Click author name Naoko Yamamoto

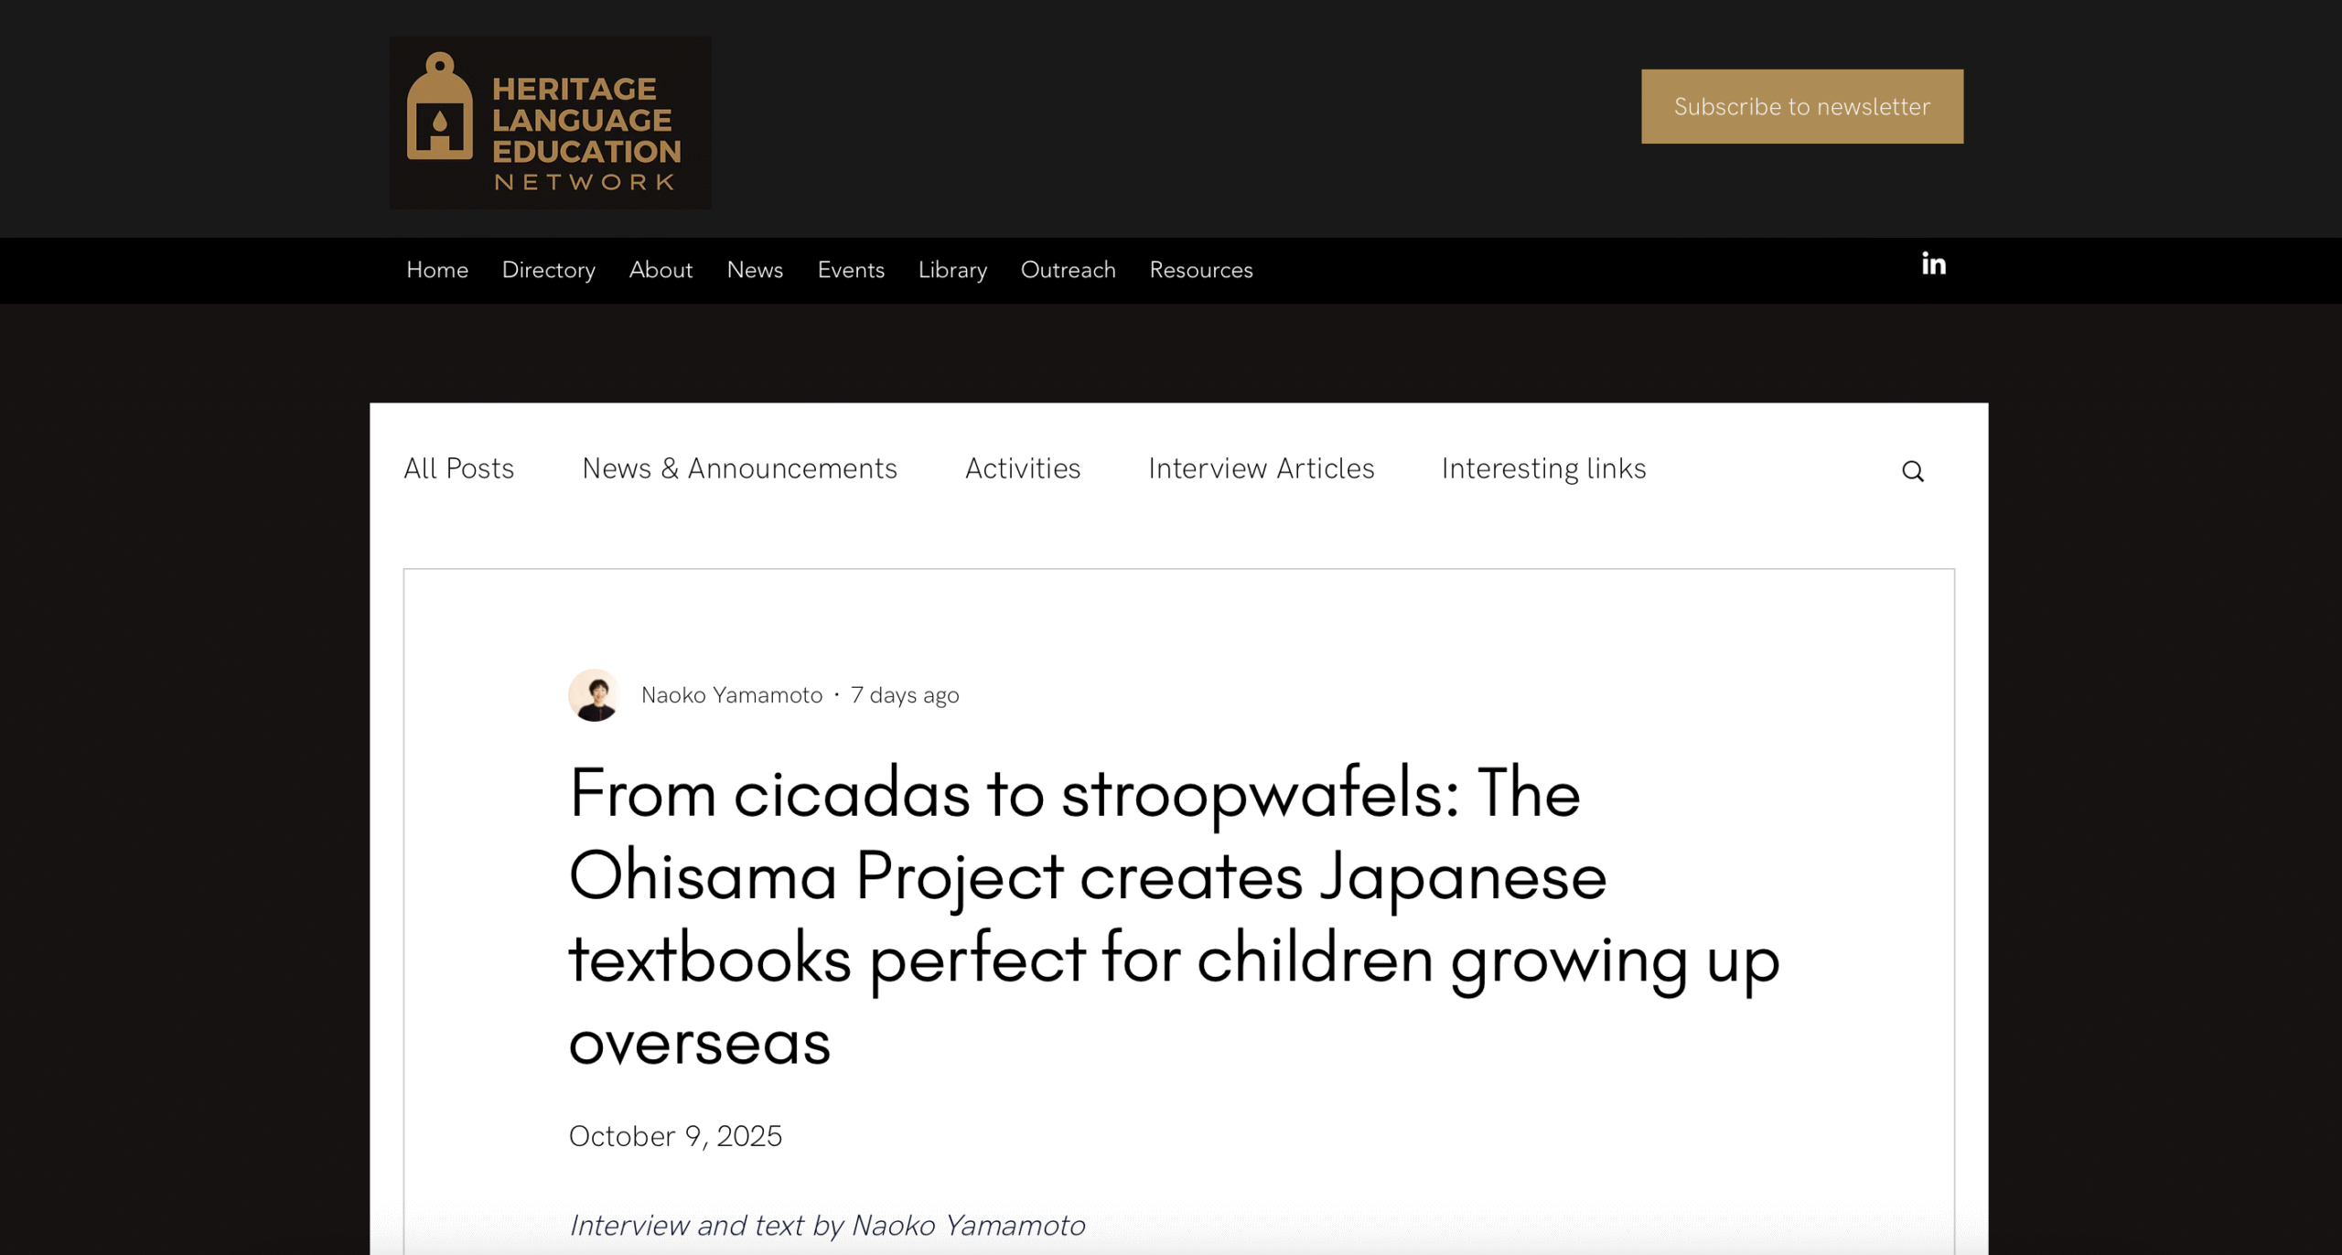[731, 695]
